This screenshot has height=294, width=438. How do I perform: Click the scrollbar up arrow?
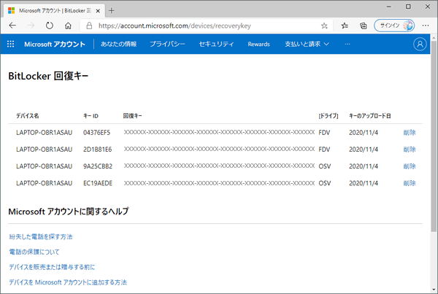(434, 37)
